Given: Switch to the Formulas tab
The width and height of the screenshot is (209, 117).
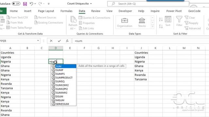Looking at the screenshot, I should click(66, 11).
